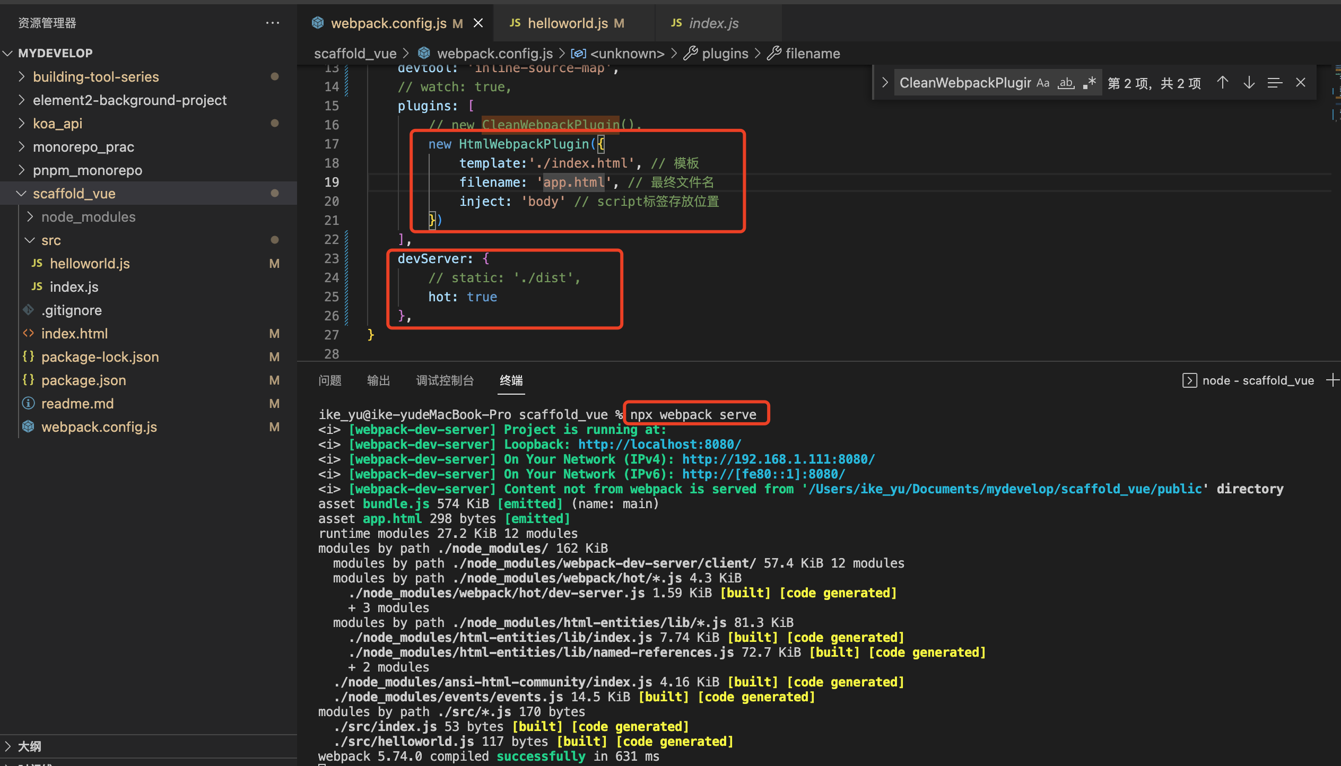Click the find input containing CleanWebpackPlugin
The width and height of the screenshot is (1341, 766).
pyautogui.click(x=964, y=83)
